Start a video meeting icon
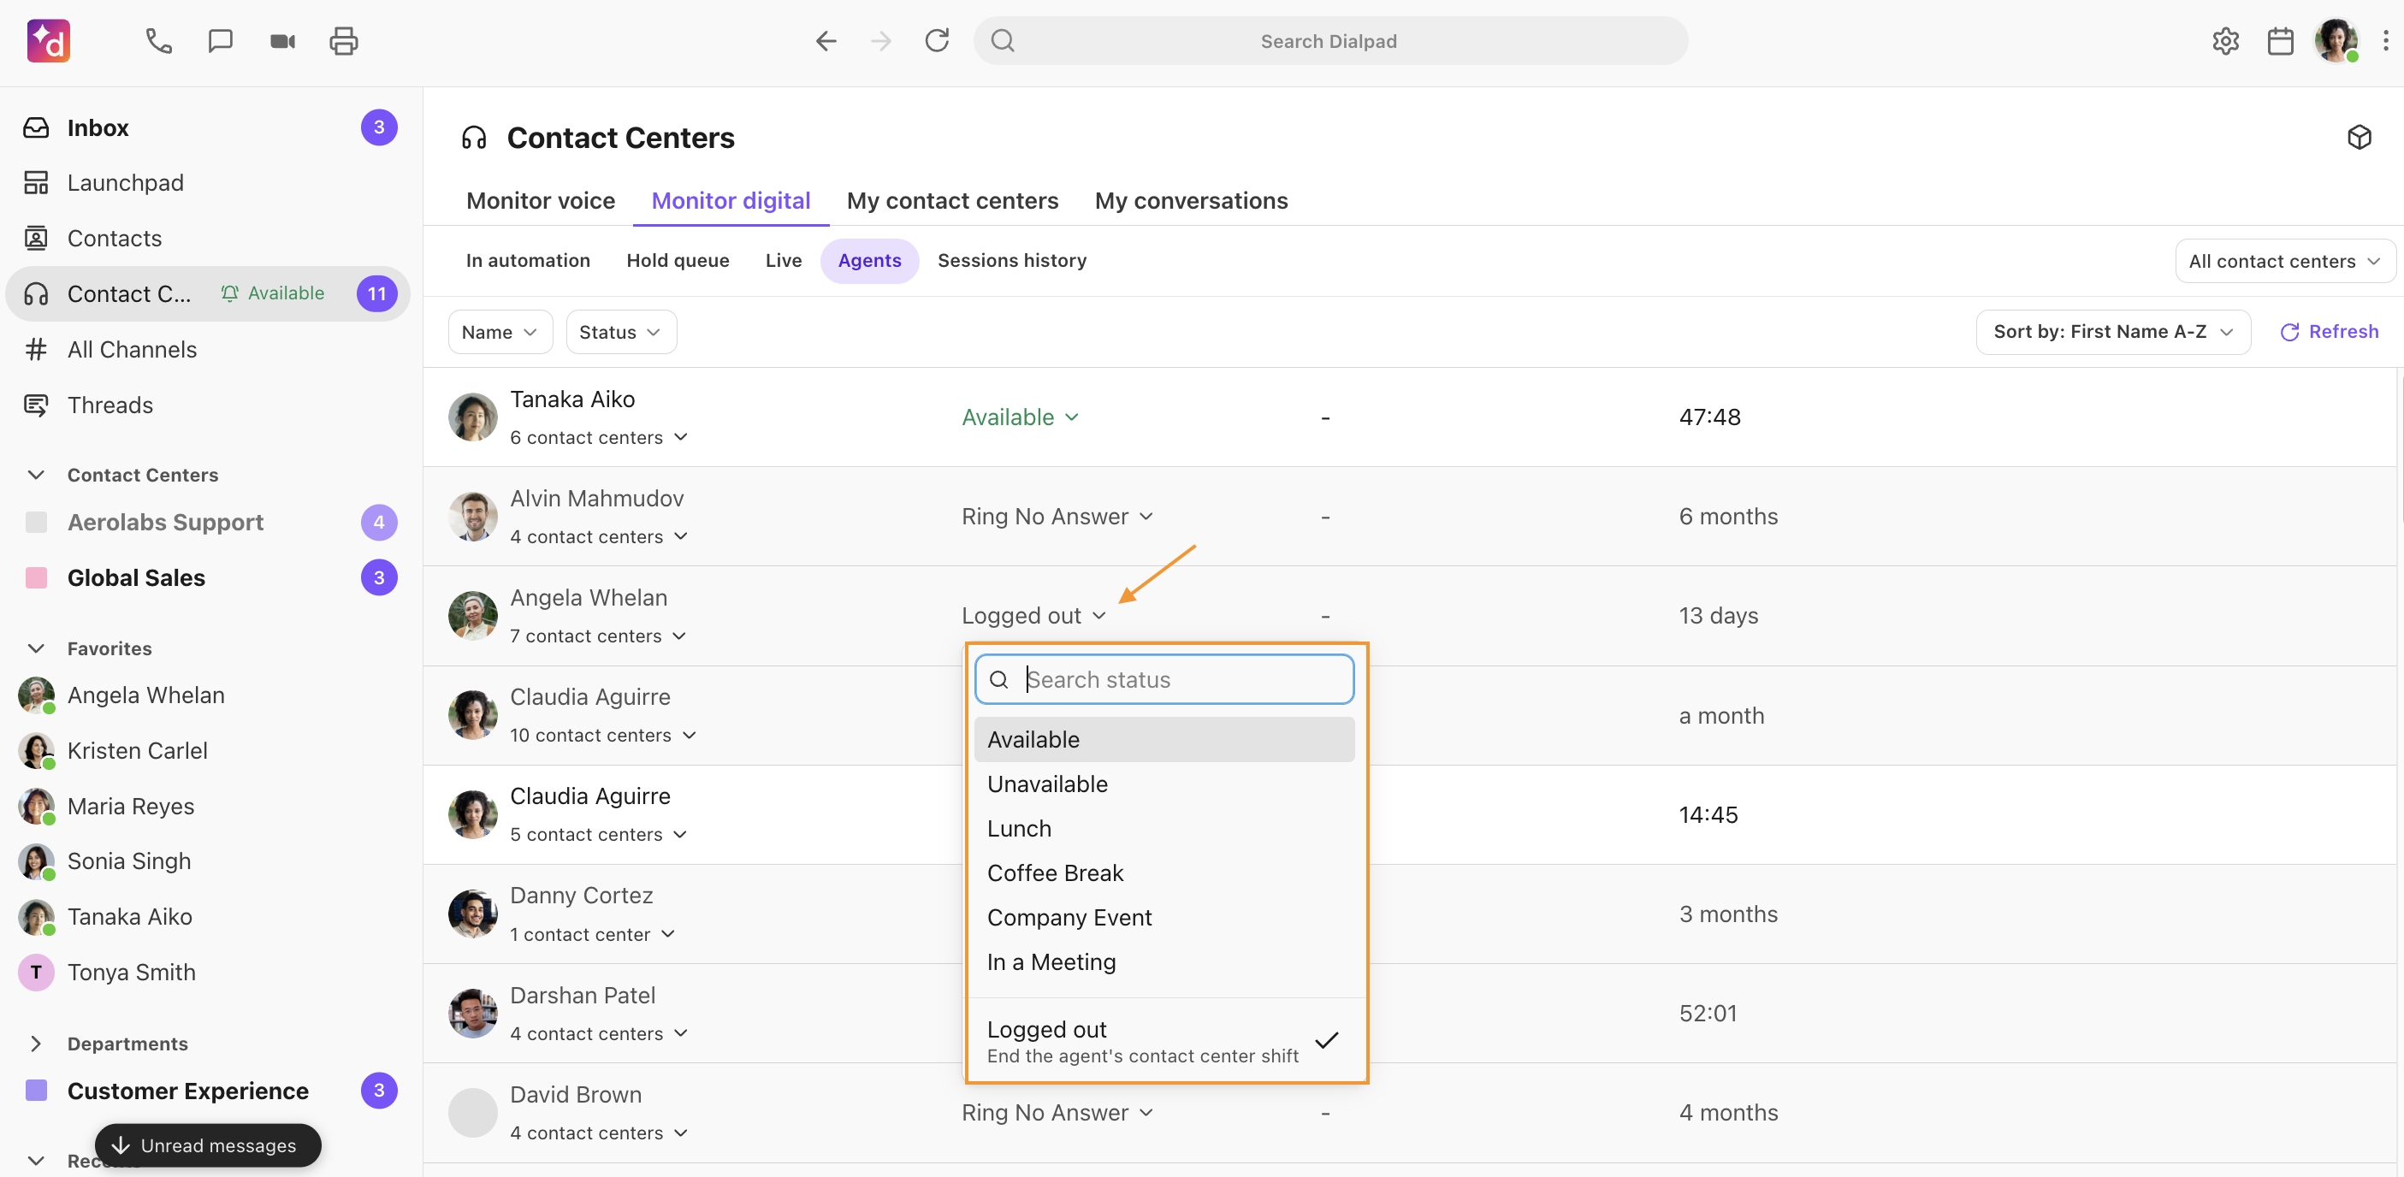This screenshot has height=1177, width=2404. [x=281, y=41]
